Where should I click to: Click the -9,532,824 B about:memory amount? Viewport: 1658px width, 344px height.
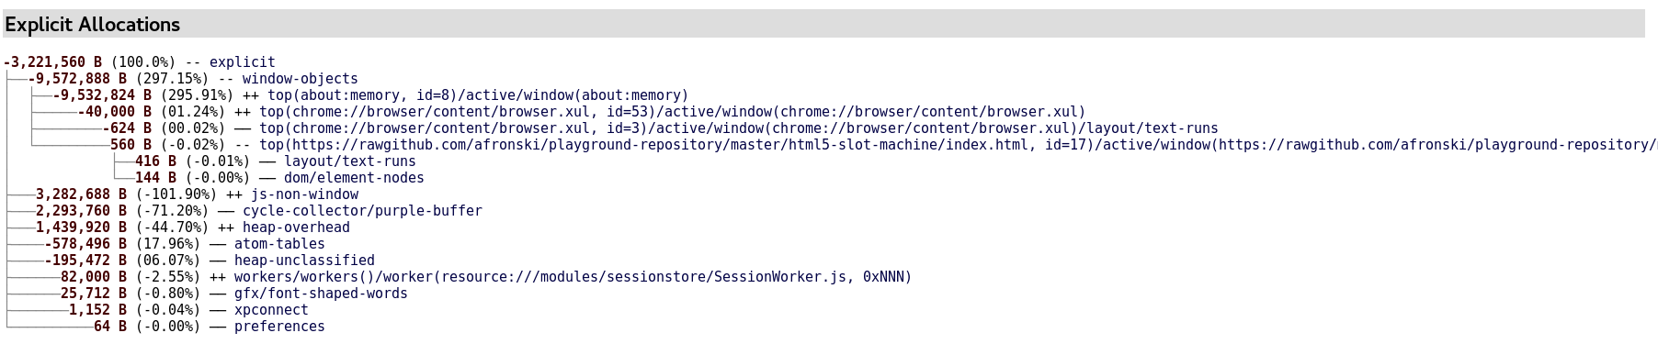102,95
